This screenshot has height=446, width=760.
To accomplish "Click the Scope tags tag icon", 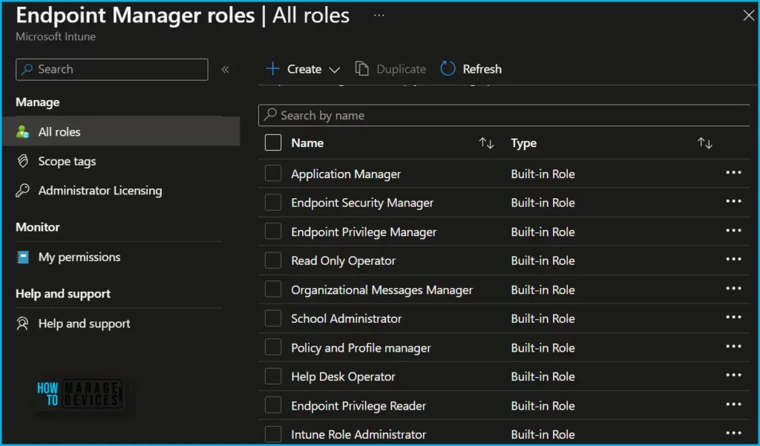I will 22,161.
